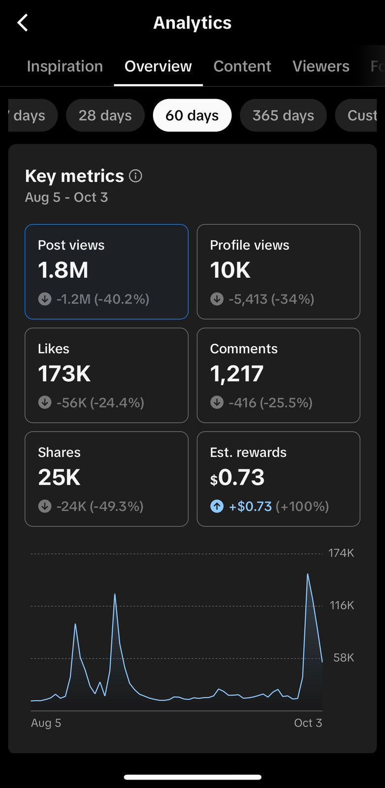Viewport: 385px width, 788px height.
Task: Select the Post views metric card
Action: [106, 271]
